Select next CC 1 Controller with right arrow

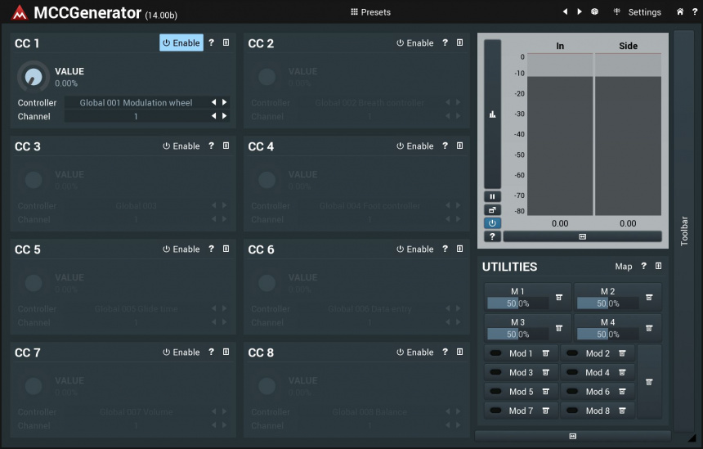pos(224,102)
